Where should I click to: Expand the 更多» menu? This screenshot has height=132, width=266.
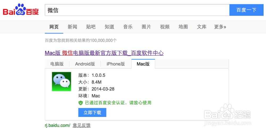click(x=220, y=27)
